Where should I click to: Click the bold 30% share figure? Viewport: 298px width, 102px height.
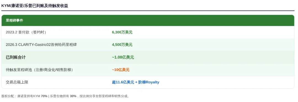click(73, 96)
